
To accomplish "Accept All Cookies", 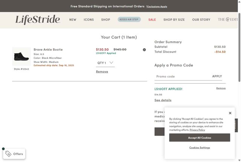I will (x=200, y=138).
